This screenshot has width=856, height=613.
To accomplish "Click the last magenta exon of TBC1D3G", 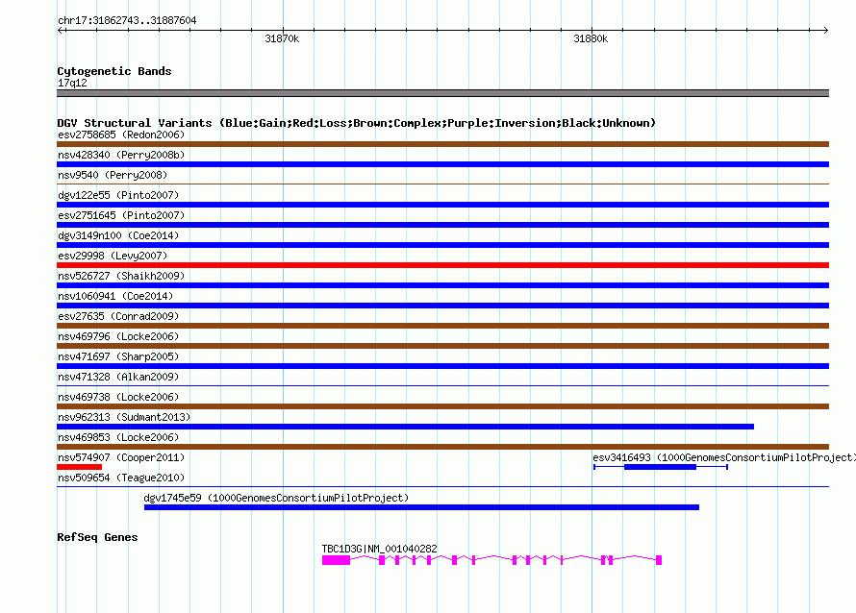I will (x=659, y=560).
